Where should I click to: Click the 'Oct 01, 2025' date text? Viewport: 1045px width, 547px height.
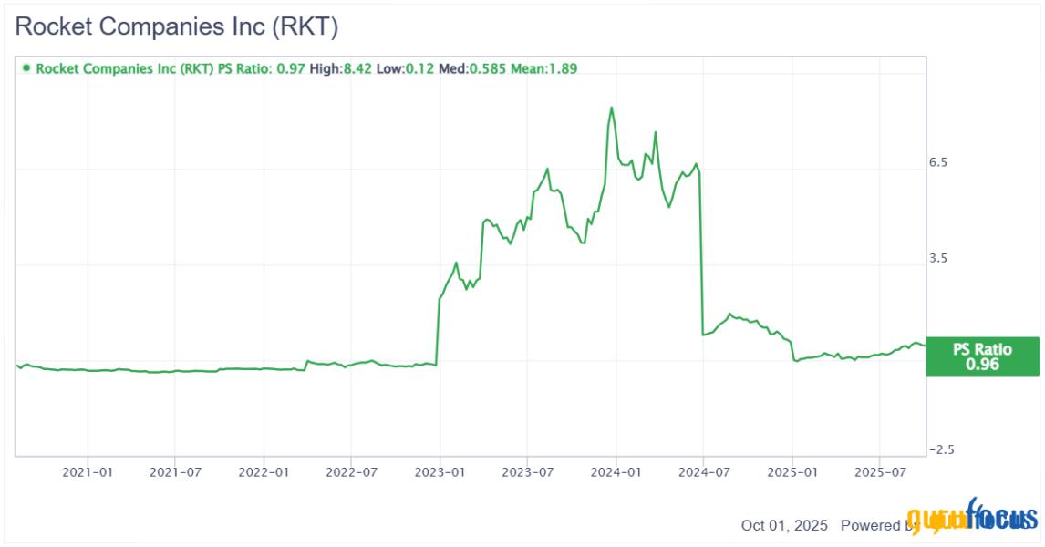pyautogui.click(x=784, y=525)
